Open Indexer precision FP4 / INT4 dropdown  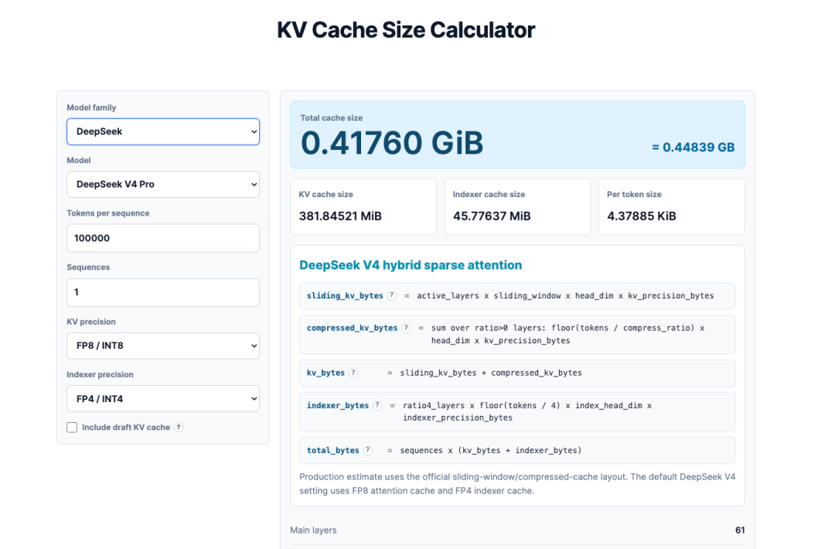tap(163, 399)
